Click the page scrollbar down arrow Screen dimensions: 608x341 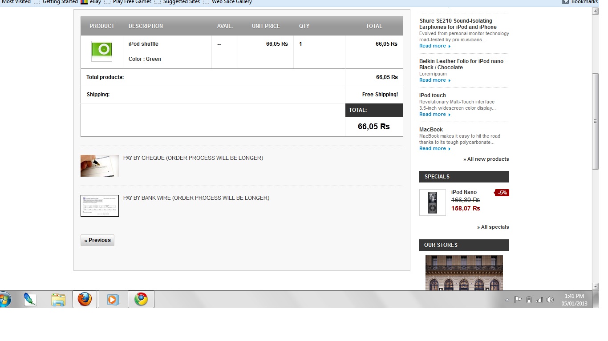pos(595,286)
